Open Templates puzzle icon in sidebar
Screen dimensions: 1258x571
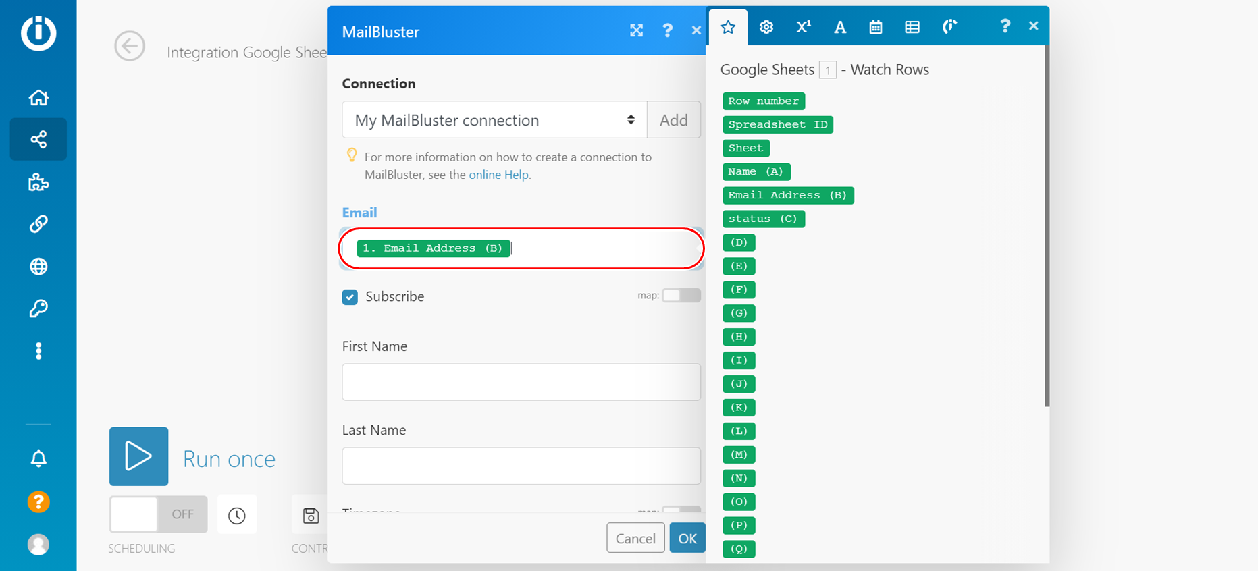[x=38, y=182]
